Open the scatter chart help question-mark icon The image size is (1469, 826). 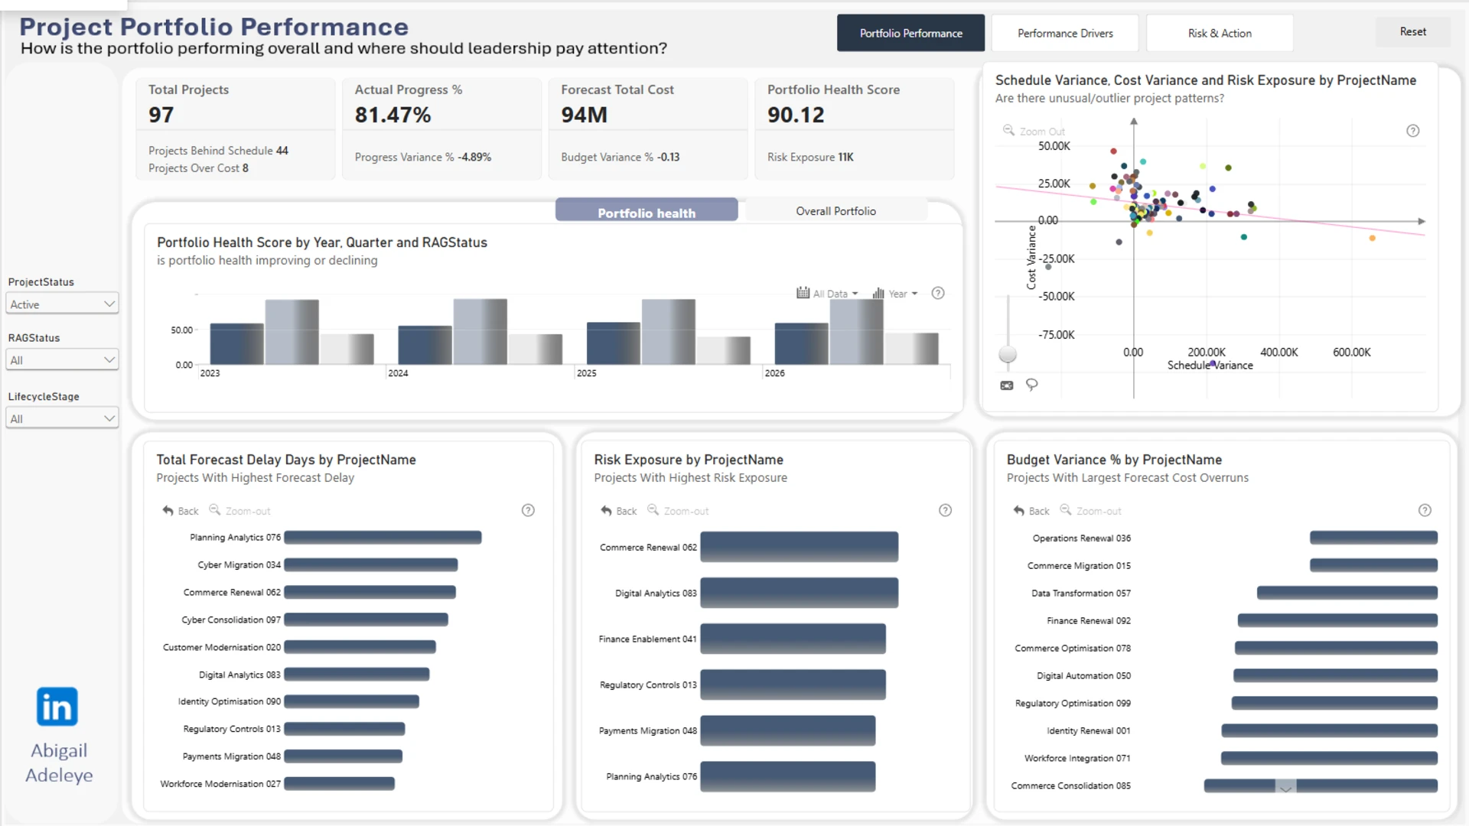coord(1413,131)
